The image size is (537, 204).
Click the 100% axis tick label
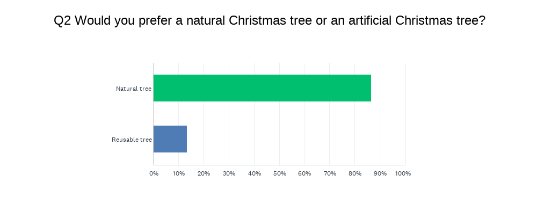pyautogui.click(x=403, y=173)
